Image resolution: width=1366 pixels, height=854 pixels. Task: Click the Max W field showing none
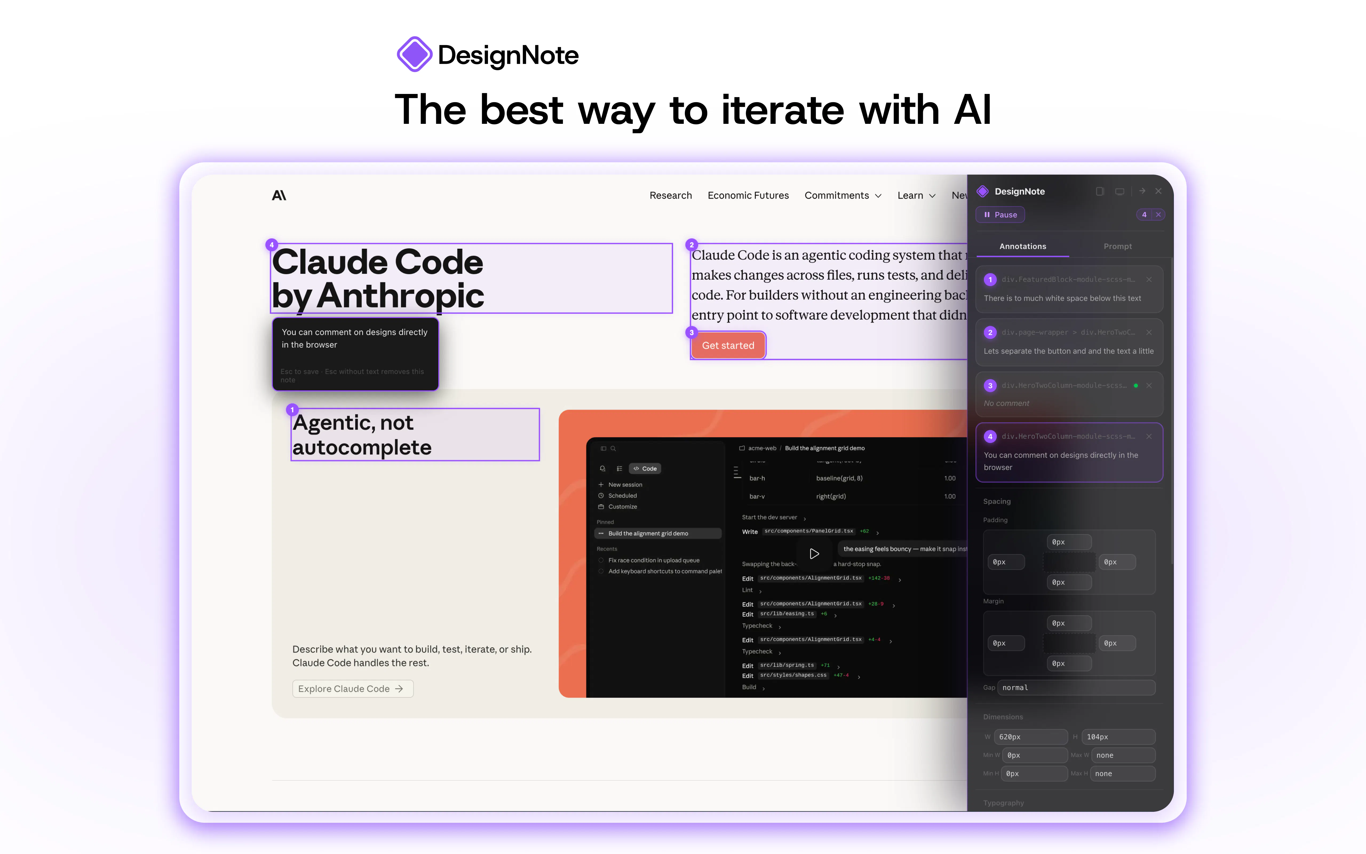(1123, 756)
